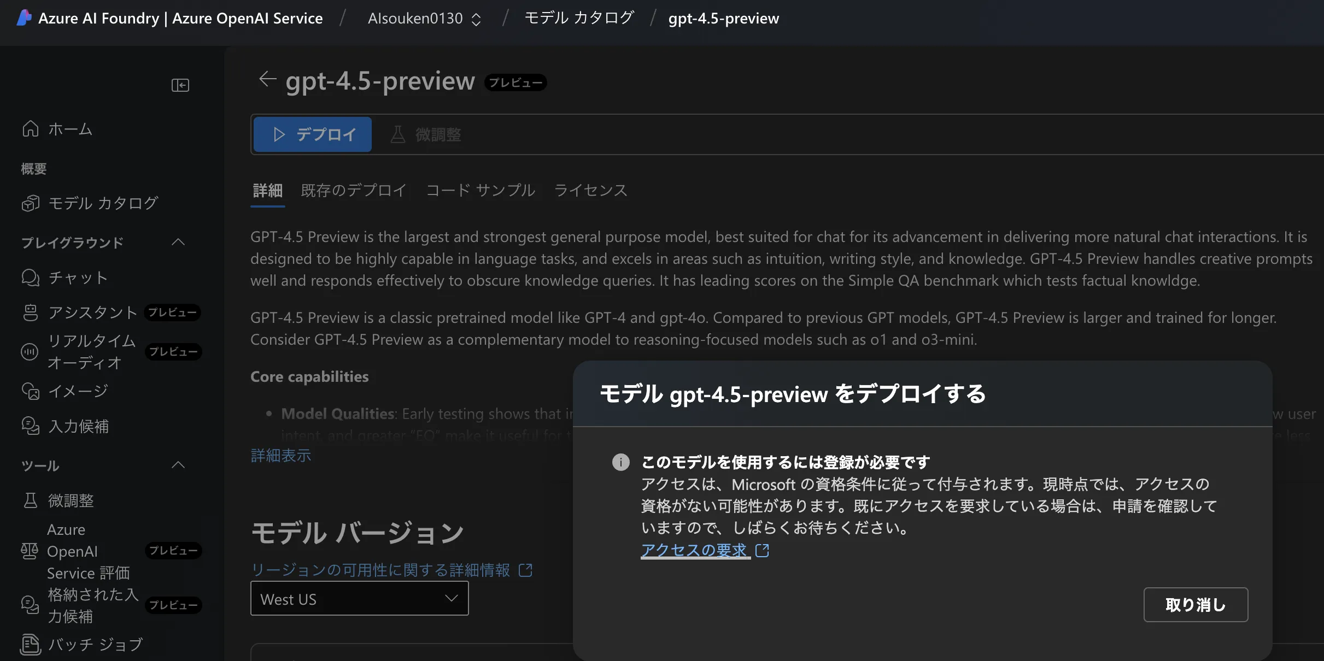Image resolution: width=1324 pixels, height=661 pixels.
Task: Click the info icon in the deploy dialog
Action: click(x=621, y=462)
